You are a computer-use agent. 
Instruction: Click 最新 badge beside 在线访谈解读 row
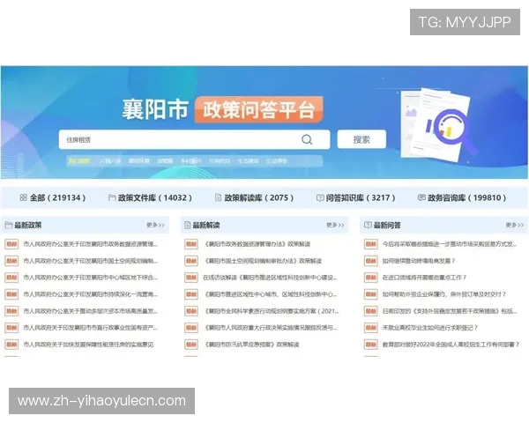point(191,278)
